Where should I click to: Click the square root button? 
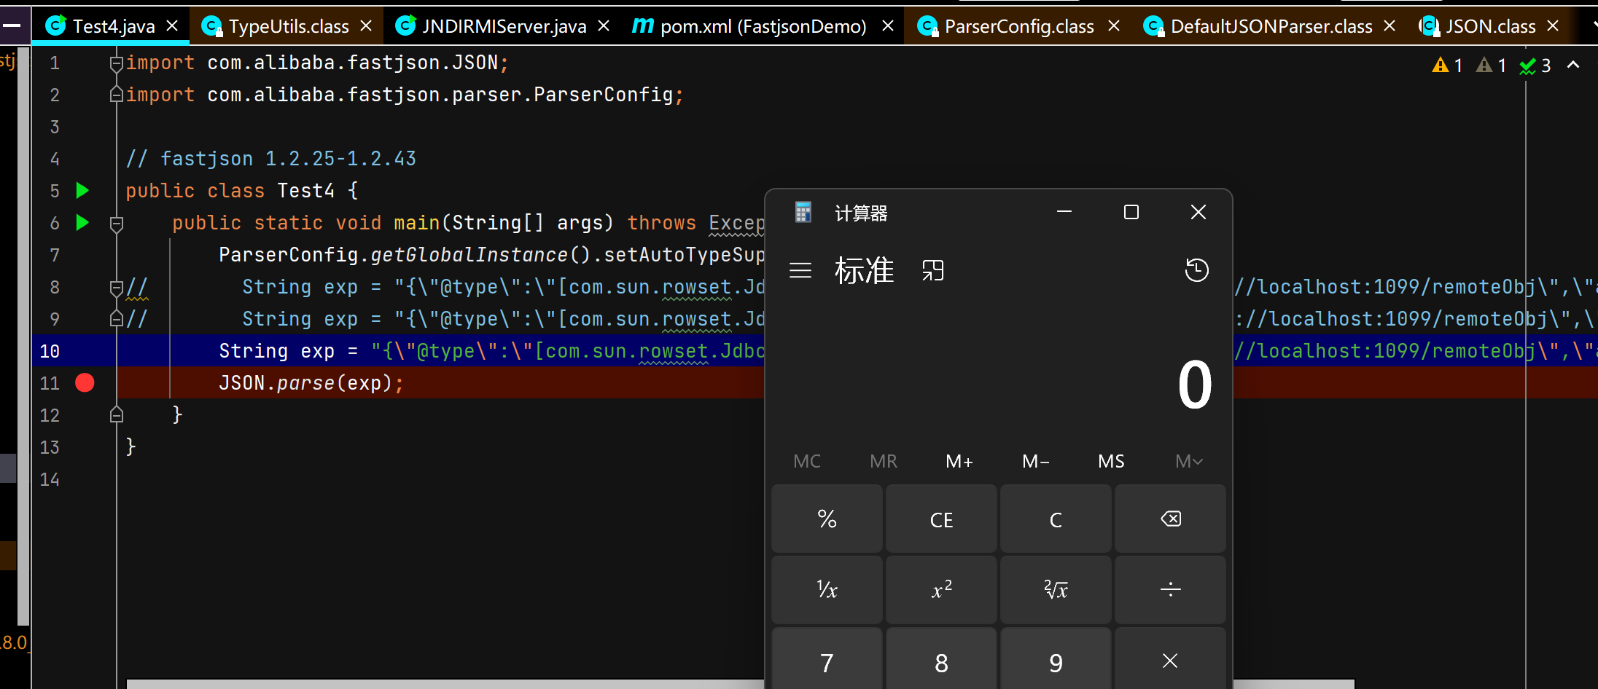coord(1056,590)
